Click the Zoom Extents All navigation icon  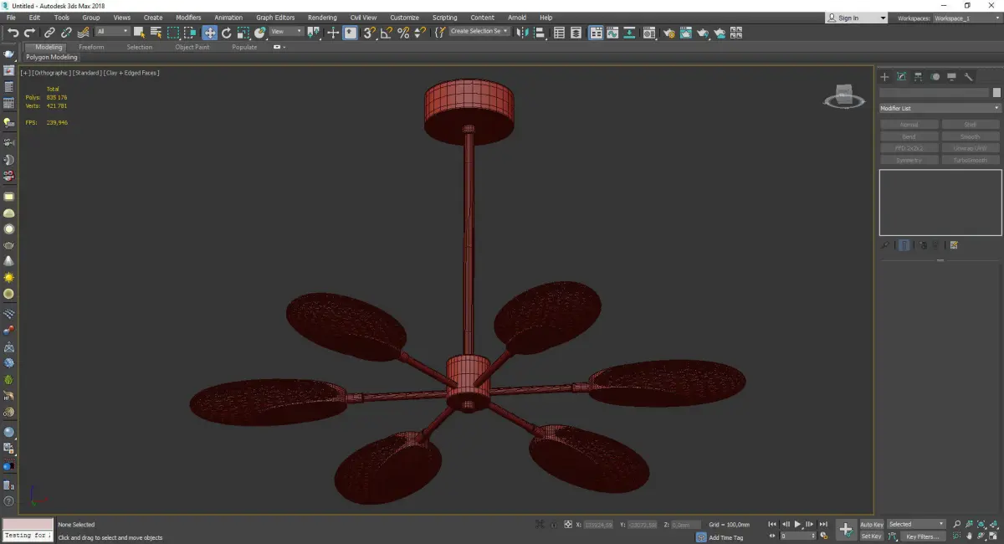pyautogui.click(x=992, y=524)
